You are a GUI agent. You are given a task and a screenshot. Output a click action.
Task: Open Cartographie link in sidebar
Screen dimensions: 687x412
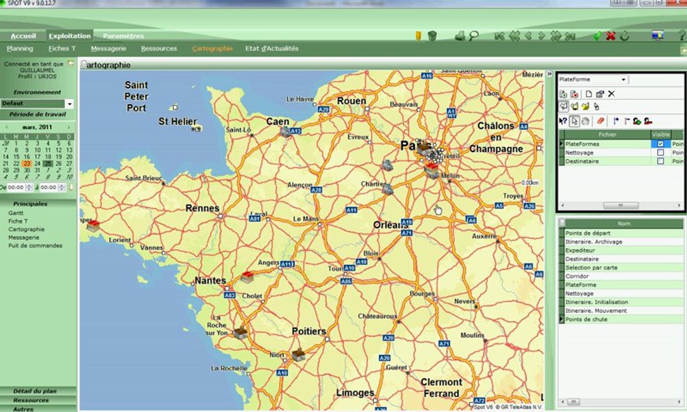(26, 229)
